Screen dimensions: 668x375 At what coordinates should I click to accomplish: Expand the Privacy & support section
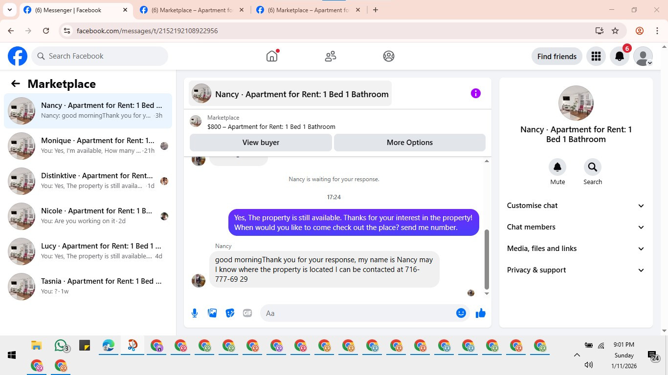pos(576,270)
